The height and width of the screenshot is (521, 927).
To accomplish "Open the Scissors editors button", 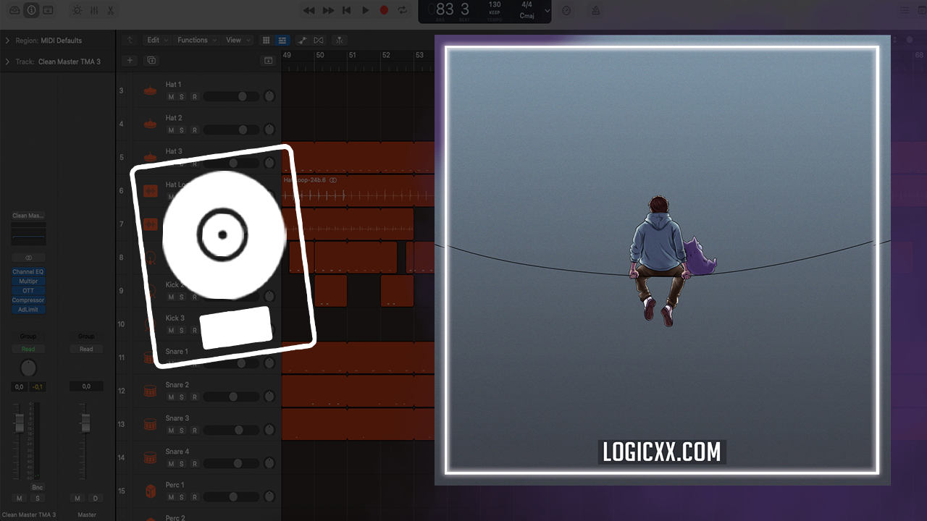I will (x=111, y=10).
